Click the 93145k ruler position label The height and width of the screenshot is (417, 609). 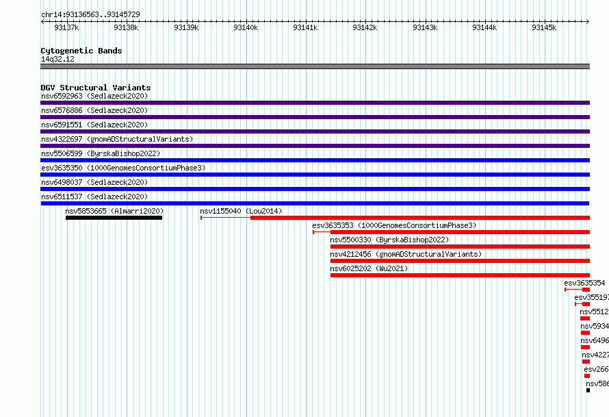[544, 27]
